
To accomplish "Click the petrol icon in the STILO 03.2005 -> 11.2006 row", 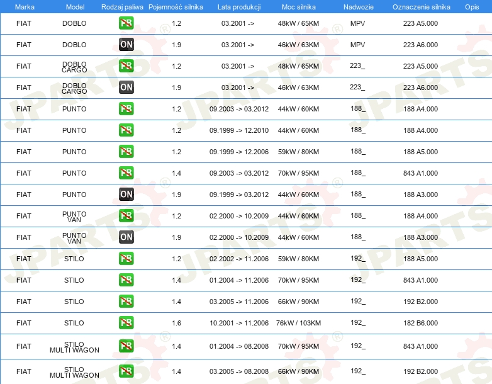I will (x=126, y=301).
